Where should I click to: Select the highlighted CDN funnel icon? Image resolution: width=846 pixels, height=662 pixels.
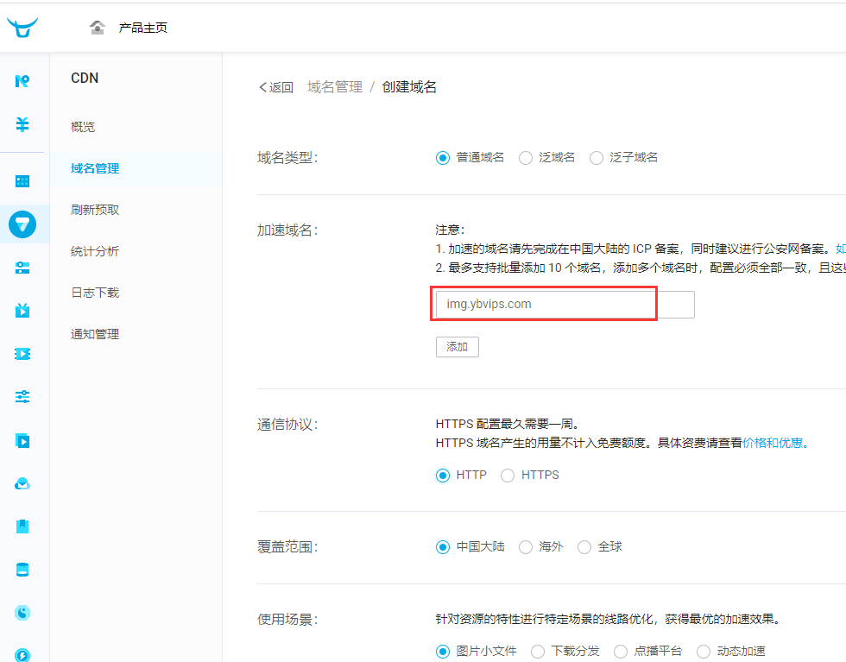[22, 224]
